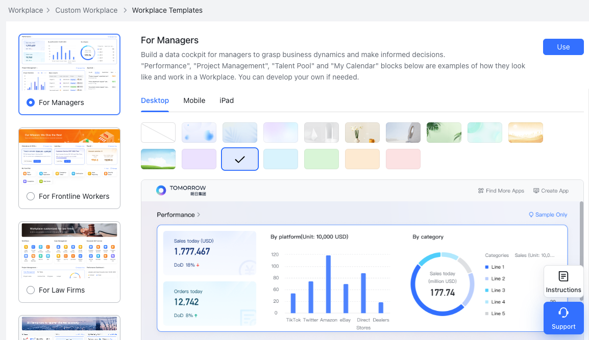Viewport: 589px width, 340px height.
Task: Click the Sample Only lightbulb icon
Action: click(x=532, y=215)
